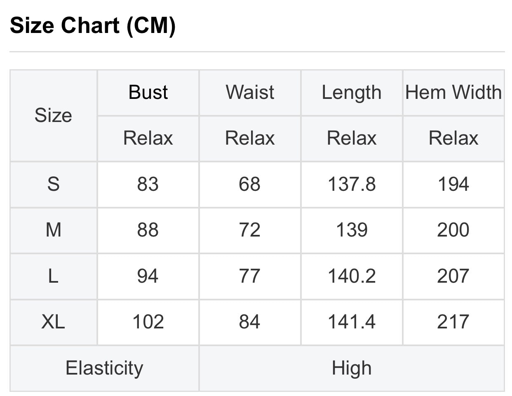Select hem width value 217 for XL
Viewport: 512px width, 396px height.
pyautogui.click(x=453, y=322)
